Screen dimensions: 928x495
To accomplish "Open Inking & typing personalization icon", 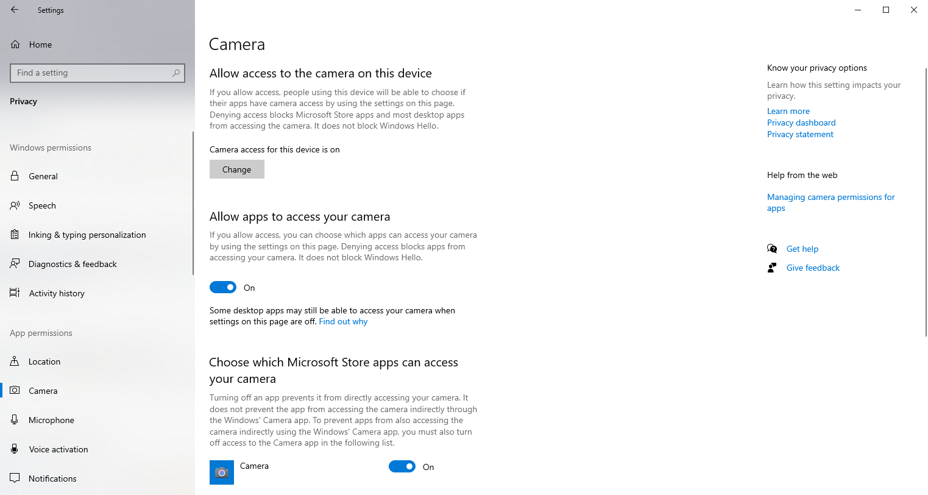I will pyautogui.click(x=15, y=235).
